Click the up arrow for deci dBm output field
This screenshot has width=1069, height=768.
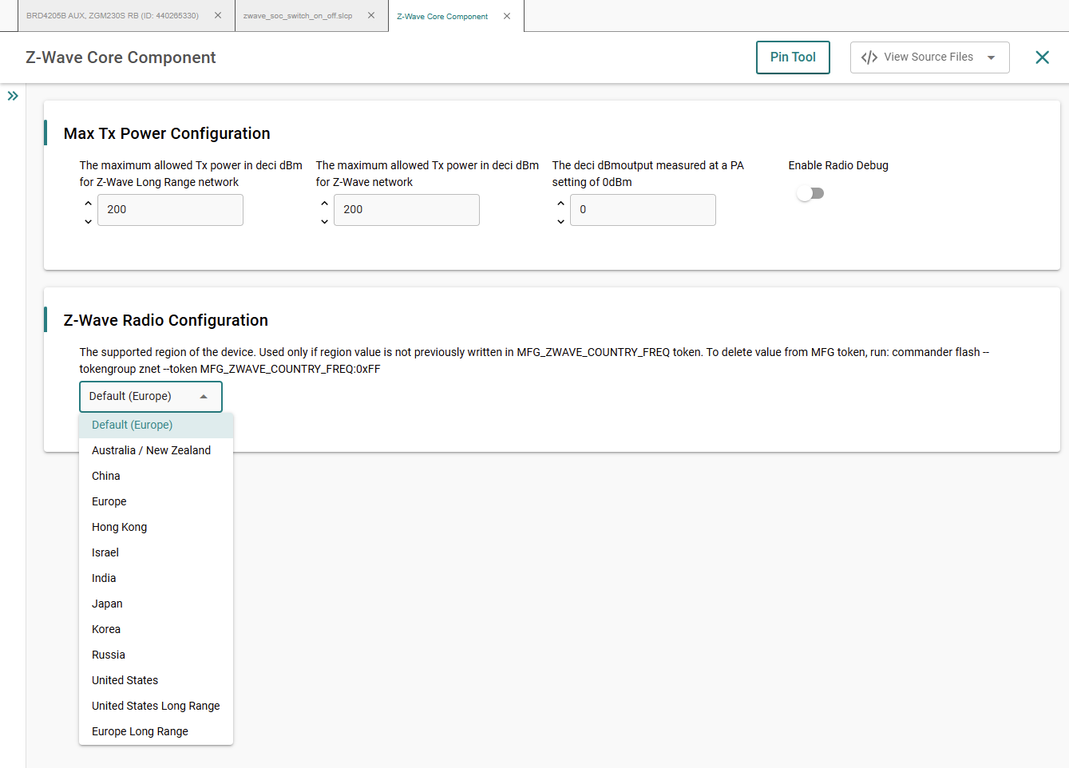pos(560,204)
